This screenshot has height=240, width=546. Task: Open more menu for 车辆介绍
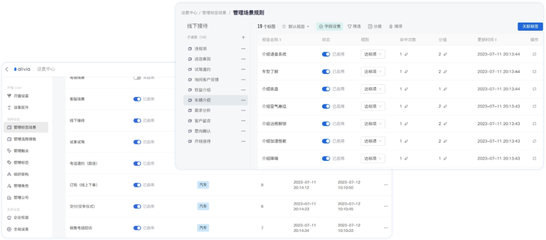point(243,100)
